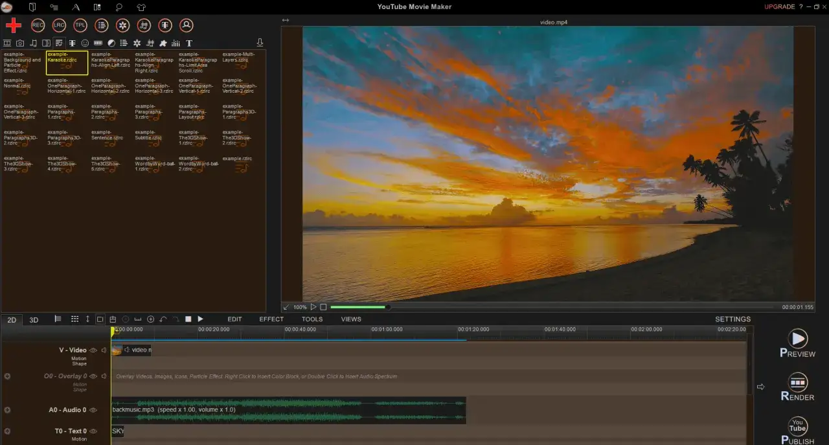This screenshot has height=445, width=829.
Task: Click the text T insertion icon
Action: [x=189, y=43]
